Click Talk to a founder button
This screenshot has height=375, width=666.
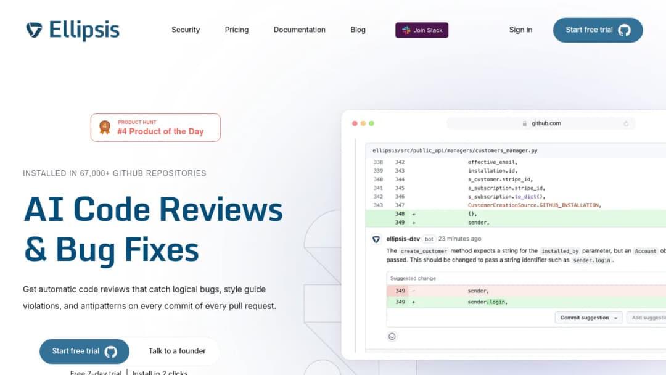click(x=177, y=351)
